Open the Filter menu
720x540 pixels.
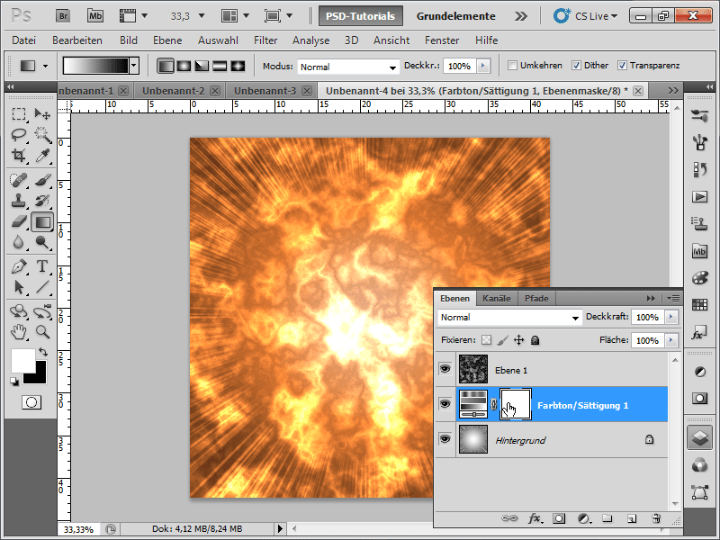pos(265,40)
